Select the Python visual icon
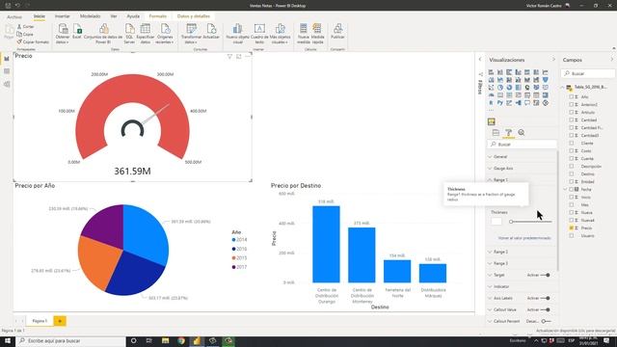617x347 pixels. click(x=500, y=103)
